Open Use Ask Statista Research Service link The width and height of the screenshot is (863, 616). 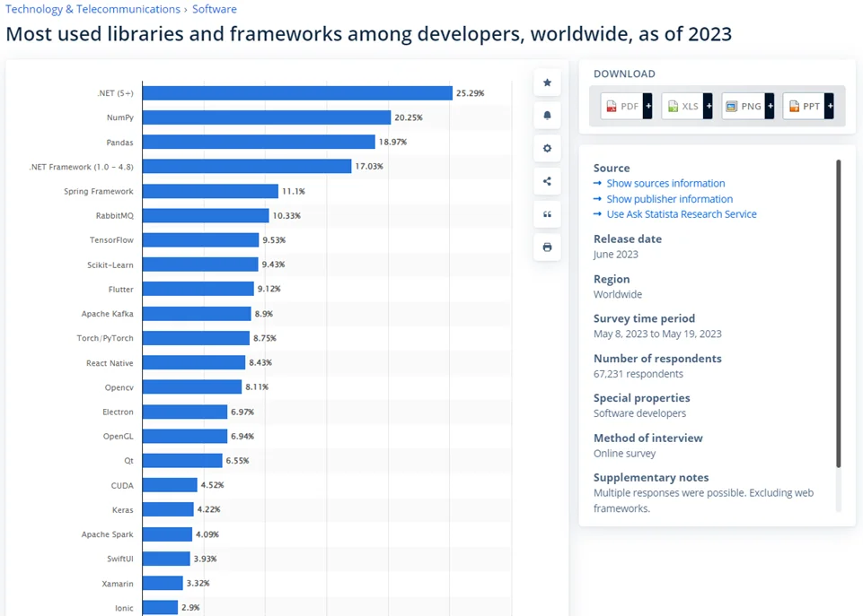pyautogui.click(x=682, y=214)
